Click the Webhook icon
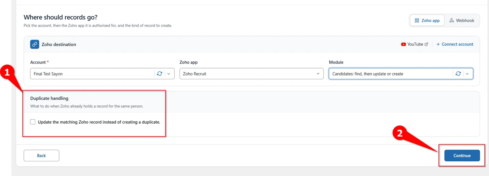 point(452,21)
